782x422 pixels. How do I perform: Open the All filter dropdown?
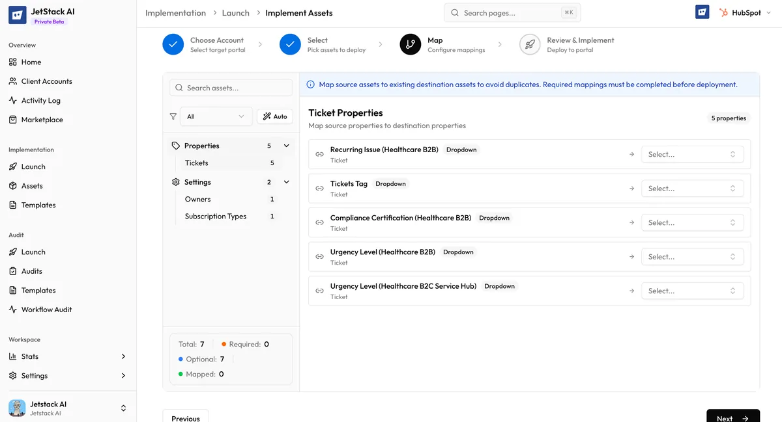[215, 116]
